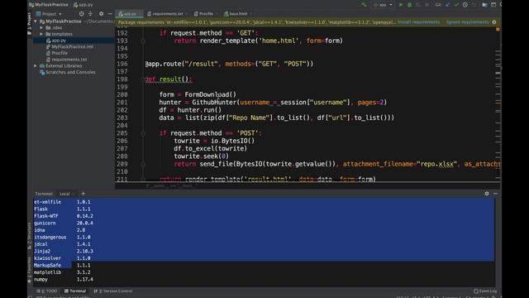
Task: Toggle the Structure side tool window button
Action: click(x=30, y=236)
